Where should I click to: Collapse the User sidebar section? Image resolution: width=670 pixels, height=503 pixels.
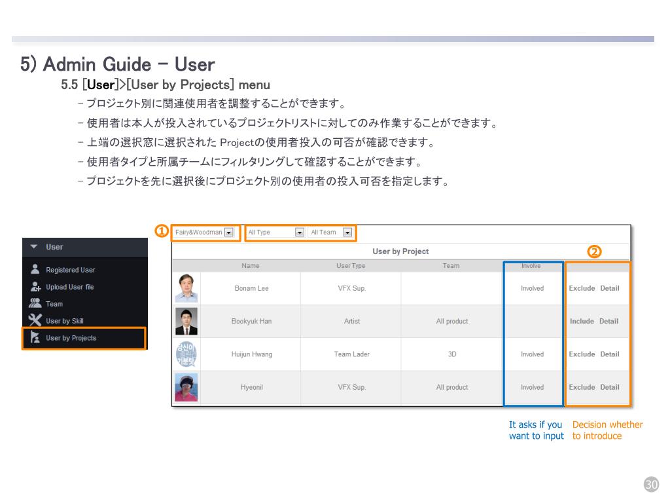click(34, 247)
